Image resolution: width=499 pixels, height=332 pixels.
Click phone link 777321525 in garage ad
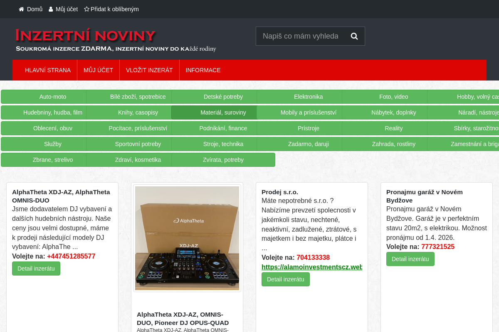[x=437, y=247]
